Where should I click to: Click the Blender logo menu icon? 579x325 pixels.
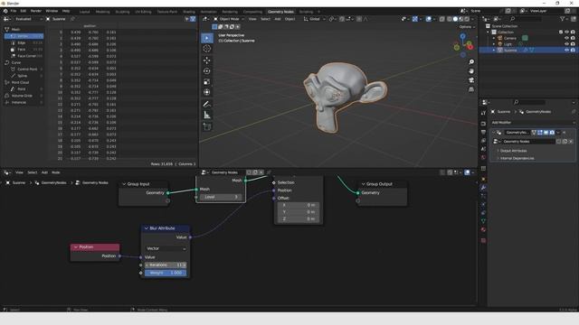click(5, 11)
